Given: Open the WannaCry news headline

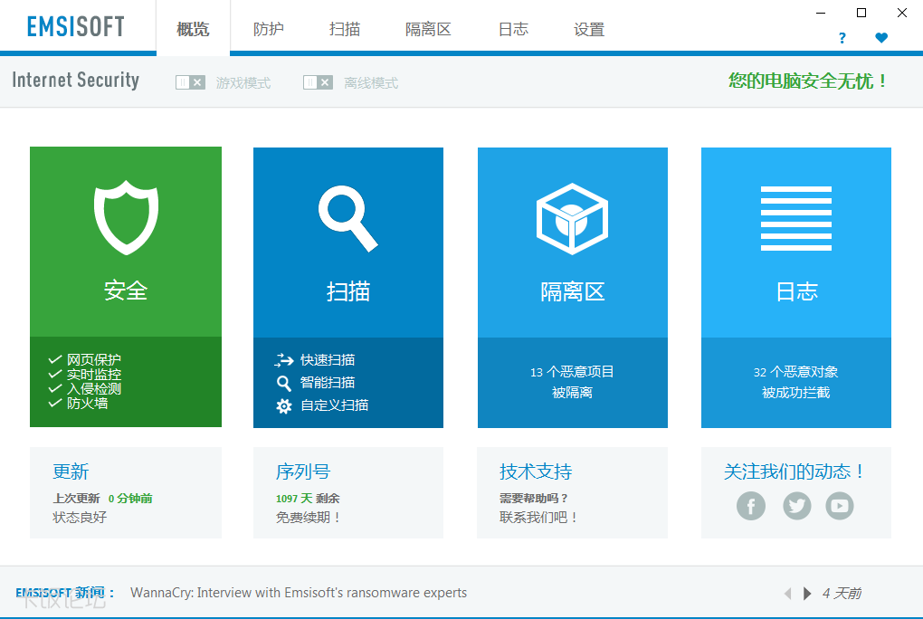Looking at the screenshot, I should click(x=299, y=593).
